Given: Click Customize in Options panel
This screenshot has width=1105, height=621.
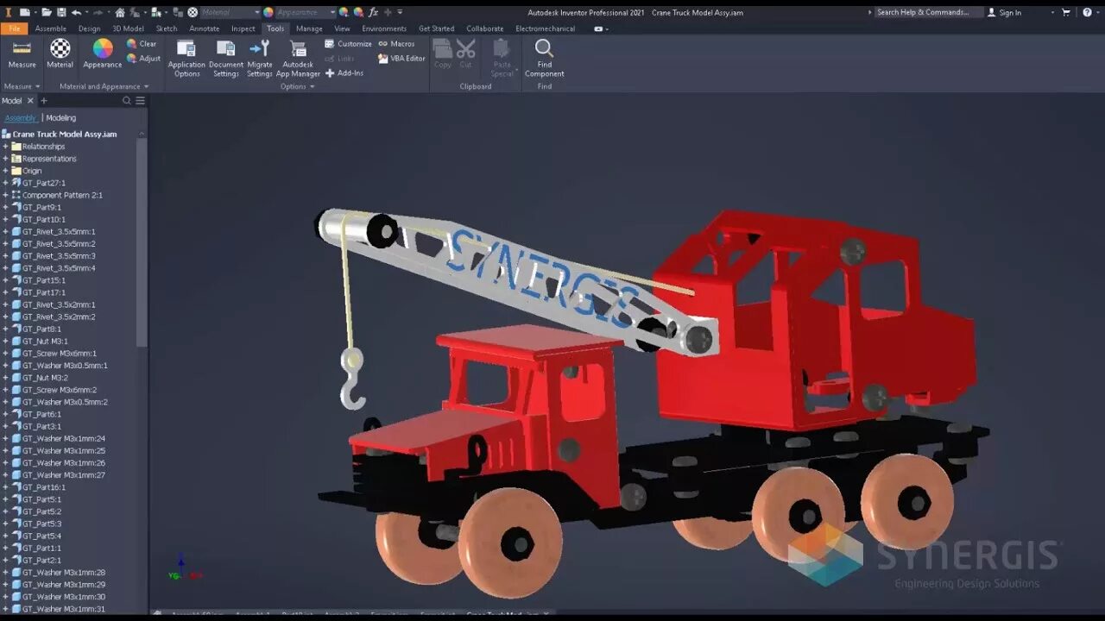Looking at the screenshot, I should [348, 44].
